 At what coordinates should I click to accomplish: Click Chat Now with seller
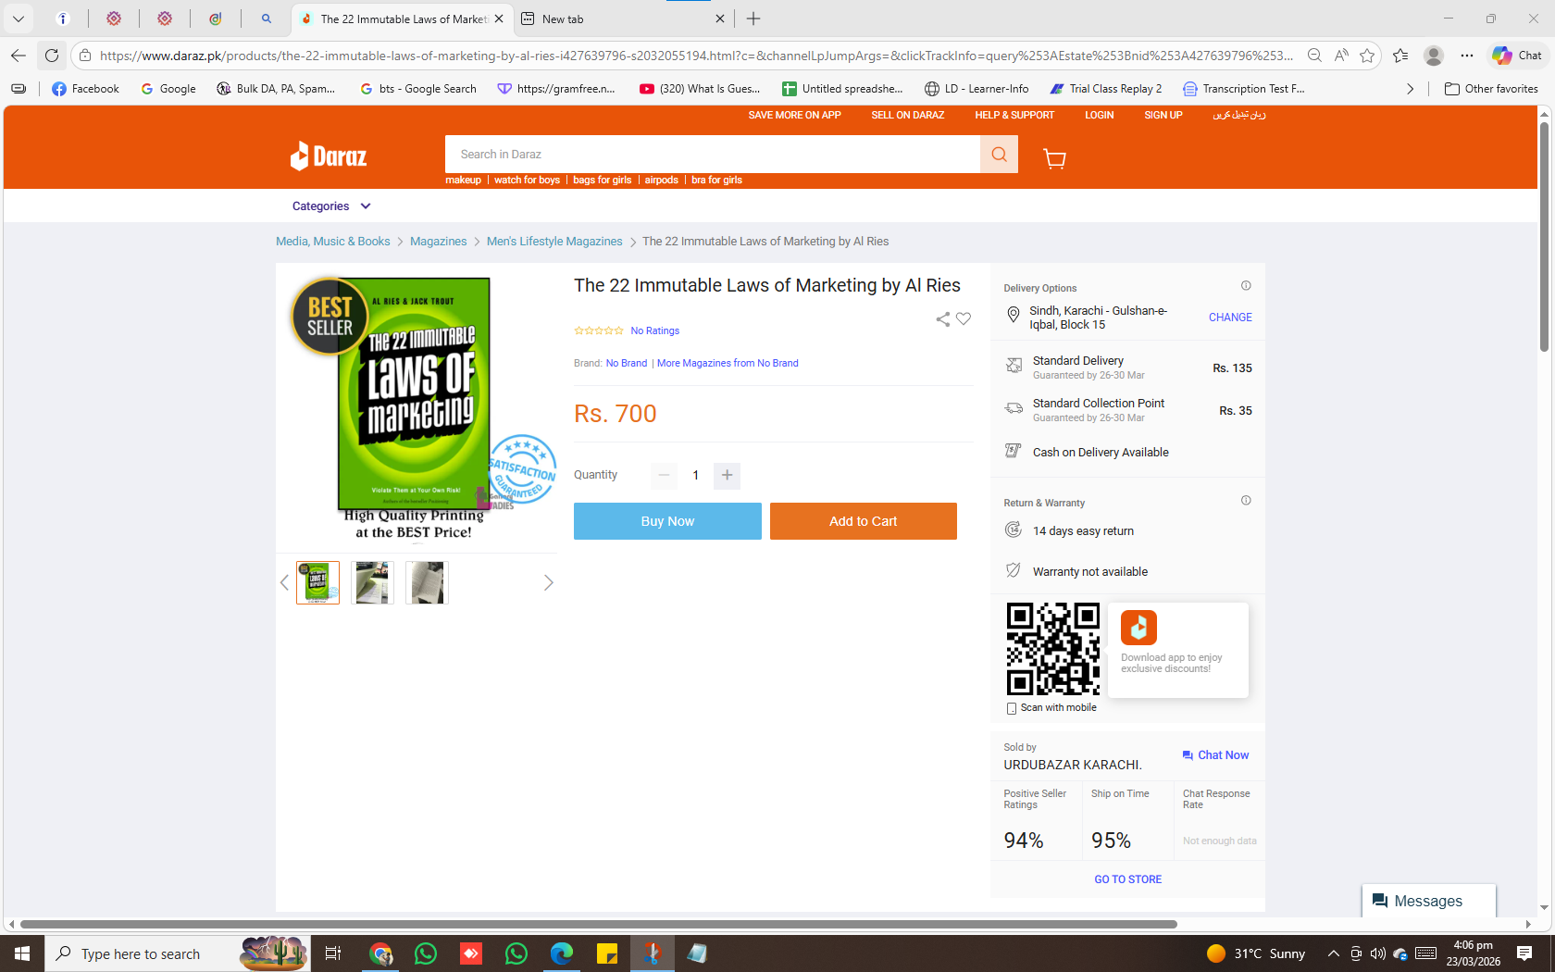[x=1215, y=755]
